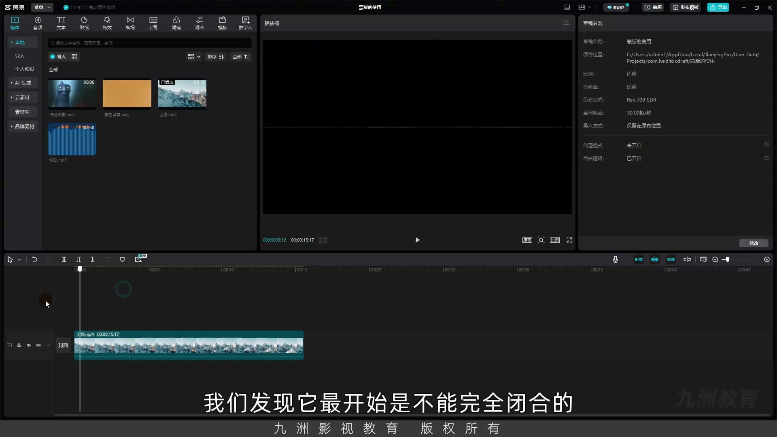Screen dimensions: 777x437
Task: Zoom out the timeline with minus icon
Action: pyautogui.click(x=715, y=259)
